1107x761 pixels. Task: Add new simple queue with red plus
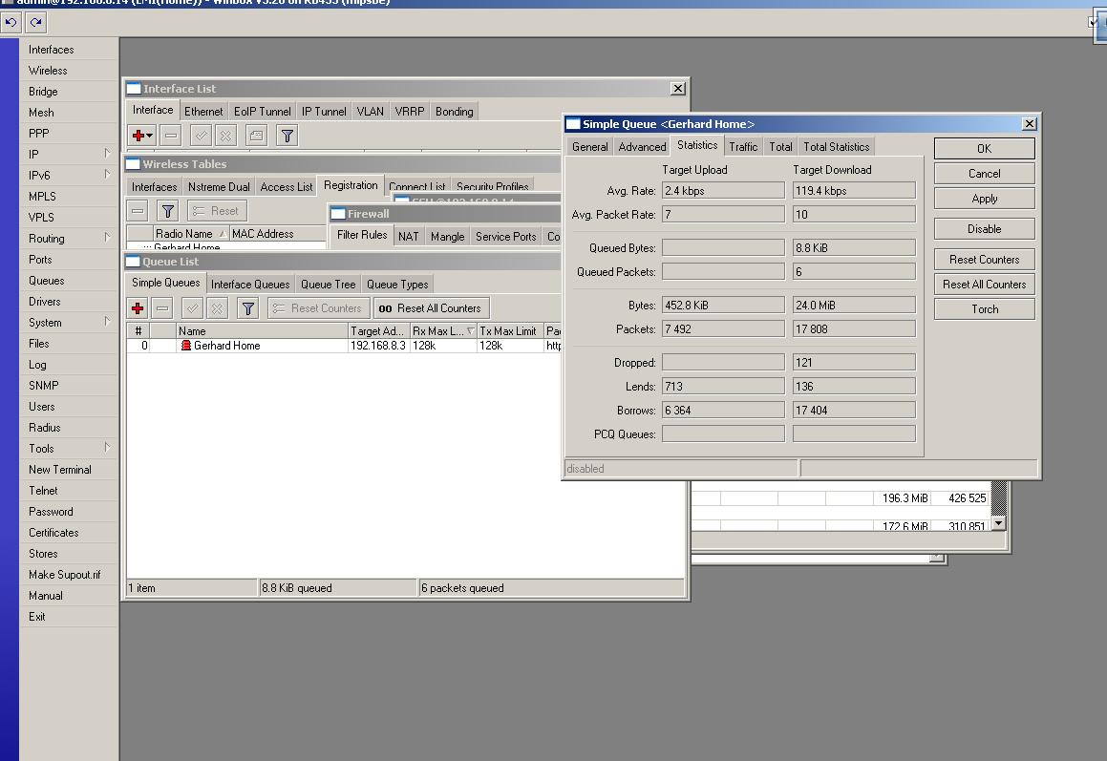138,308
